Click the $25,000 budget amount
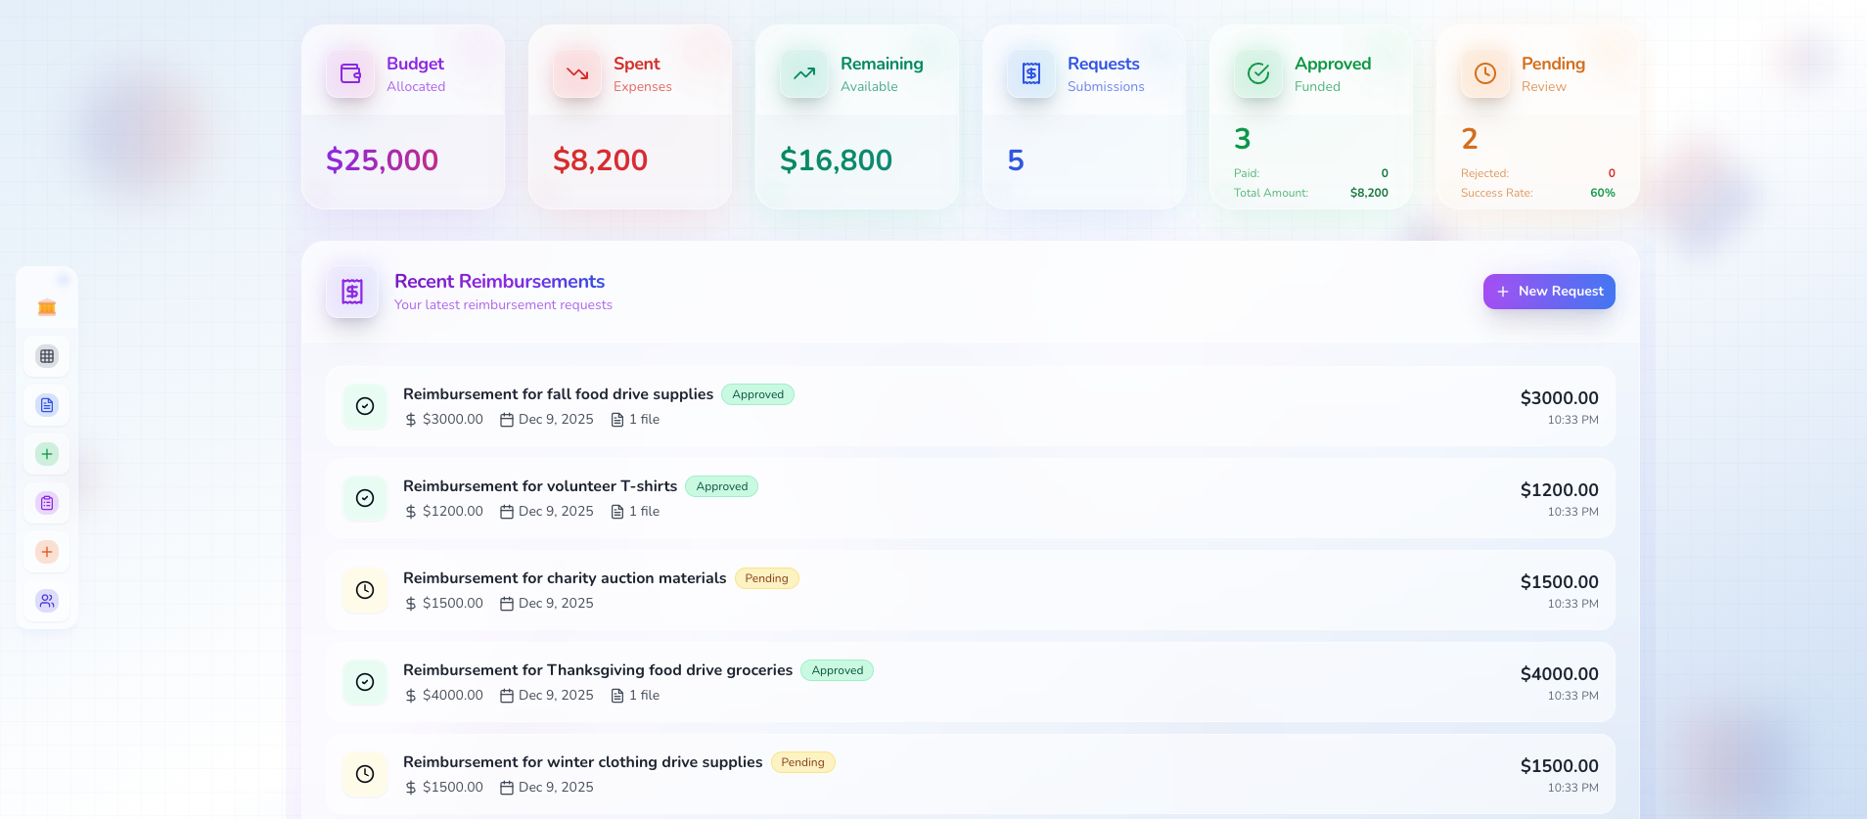Image resolution: width=1867 pixels, height=819 pixels. [382, 160]
